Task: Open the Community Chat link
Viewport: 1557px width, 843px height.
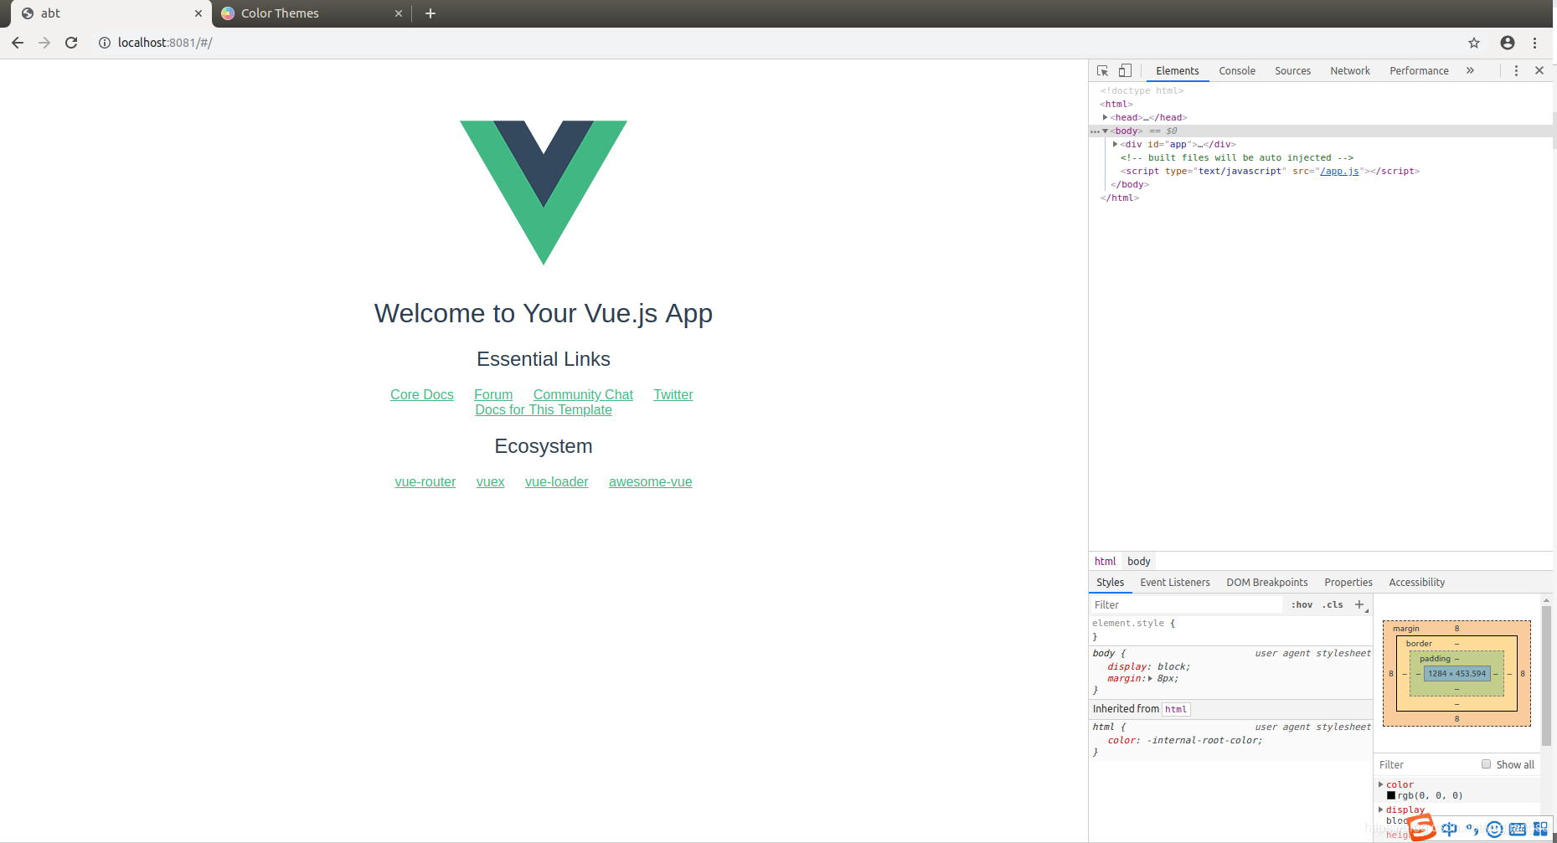Action: (583, 394)
